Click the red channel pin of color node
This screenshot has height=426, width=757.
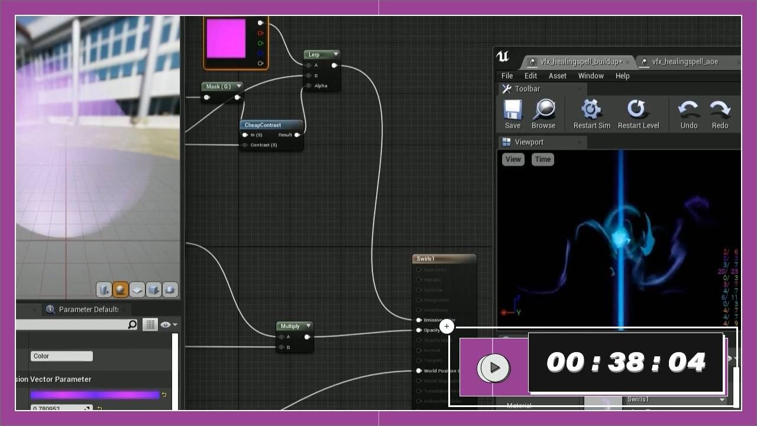tap(260, 33)
